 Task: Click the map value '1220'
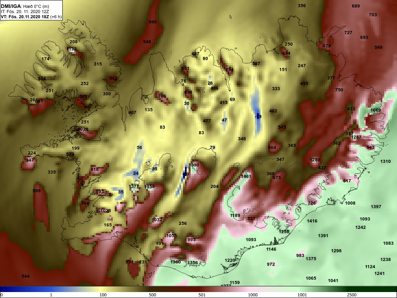[x=230, y=260]
